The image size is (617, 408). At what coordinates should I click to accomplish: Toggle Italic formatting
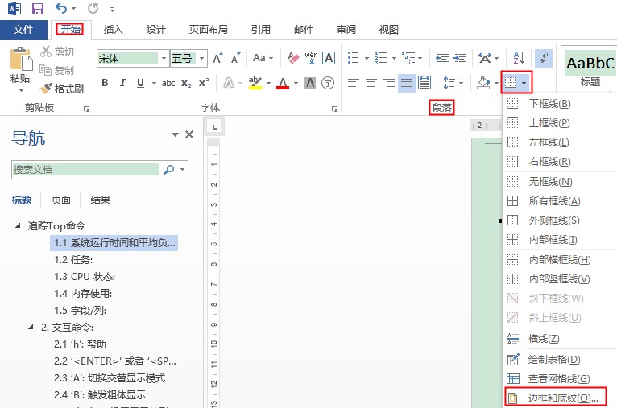pos(122,83)
